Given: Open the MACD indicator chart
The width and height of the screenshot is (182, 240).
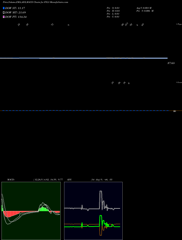Looking at the screenshot, I should (31, 211).
